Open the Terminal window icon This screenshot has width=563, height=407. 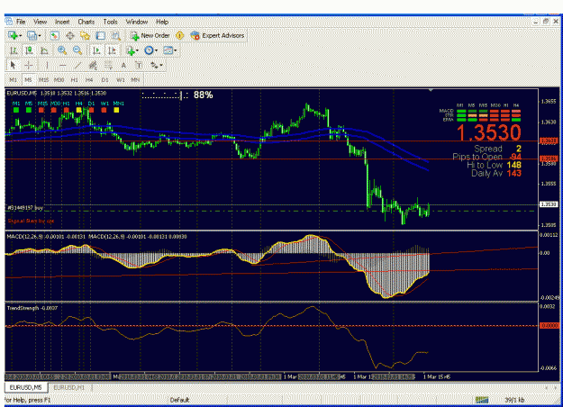coord(101,35)
